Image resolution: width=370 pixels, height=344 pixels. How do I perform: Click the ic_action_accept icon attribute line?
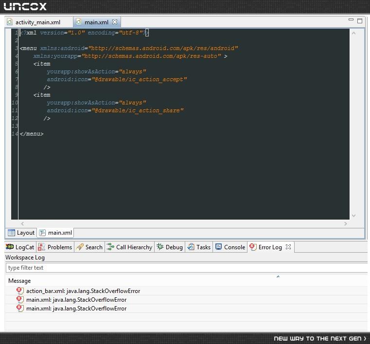[x=117, y=79]
